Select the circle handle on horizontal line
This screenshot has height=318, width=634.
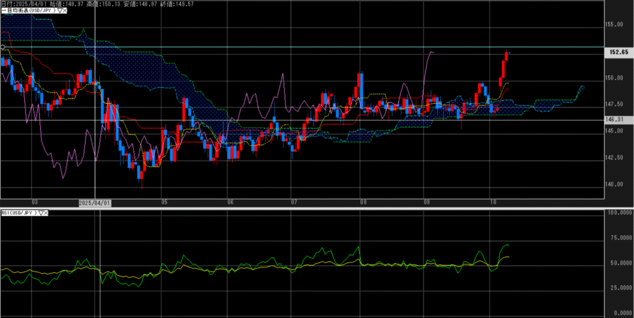2,47
